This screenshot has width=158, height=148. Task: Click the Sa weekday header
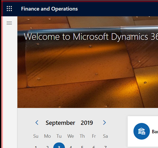tap(106, 136)
